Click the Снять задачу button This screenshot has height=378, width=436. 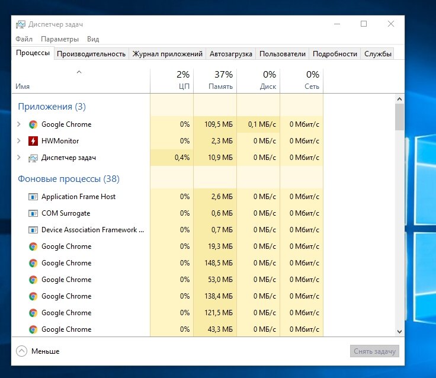click(374, 351)
